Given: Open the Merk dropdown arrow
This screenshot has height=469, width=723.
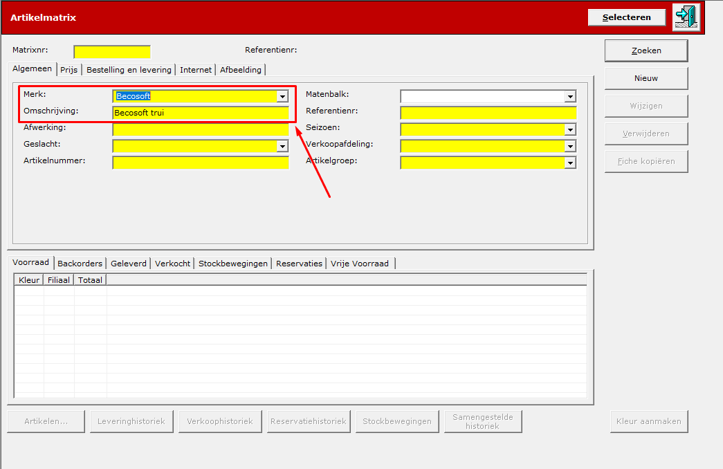Looking at the screenshot, I should [x=283, y=96].
